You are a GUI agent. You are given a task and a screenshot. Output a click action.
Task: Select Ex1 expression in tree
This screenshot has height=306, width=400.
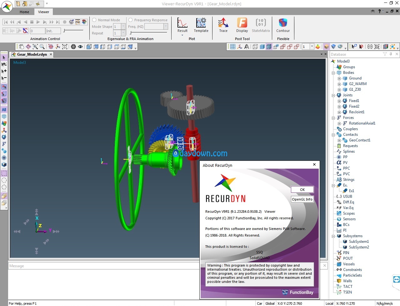pos(352,191)
